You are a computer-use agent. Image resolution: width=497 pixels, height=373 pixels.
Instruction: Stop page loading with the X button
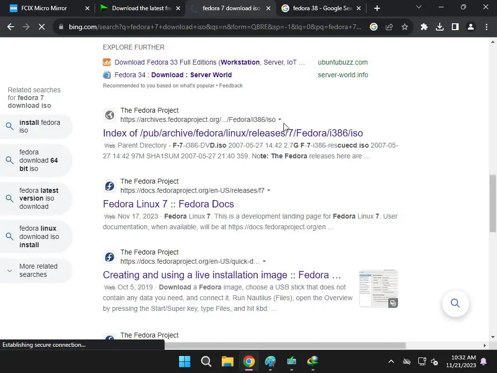click(x=42, y=27)
